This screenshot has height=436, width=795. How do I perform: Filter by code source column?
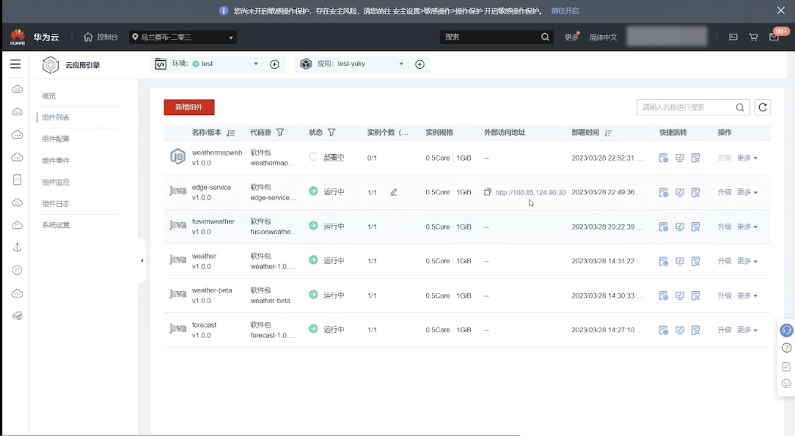(280, 132)
